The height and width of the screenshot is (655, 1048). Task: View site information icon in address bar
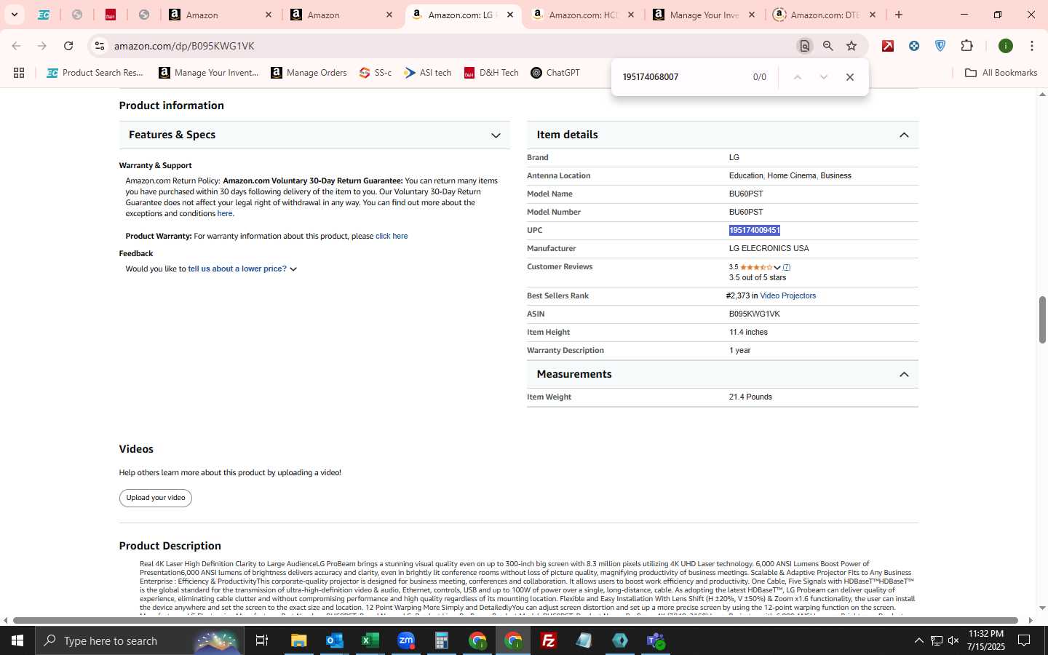[100, 46]
